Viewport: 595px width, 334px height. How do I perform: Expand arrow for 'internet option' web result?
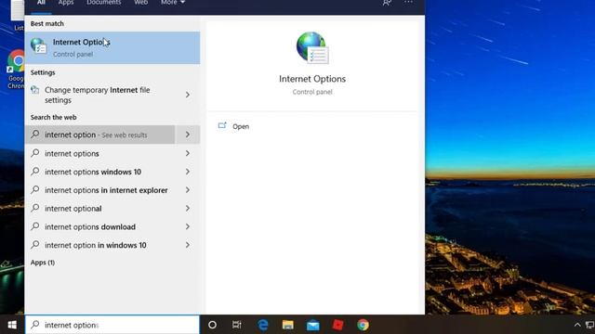coord(188,135)
